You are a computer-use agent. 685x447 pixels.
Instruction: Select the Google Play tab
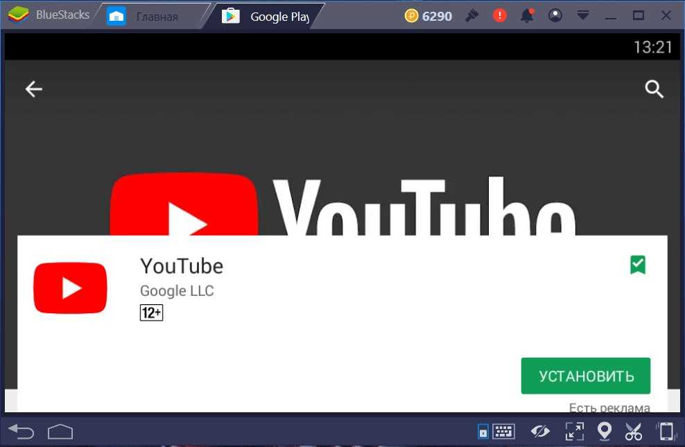tap(266, 16)
